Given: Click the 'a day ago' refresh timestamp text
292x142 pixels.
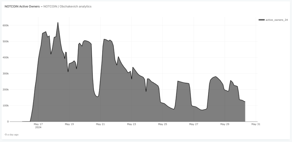Looking at the screenshot, I should [x=13, y=135].
